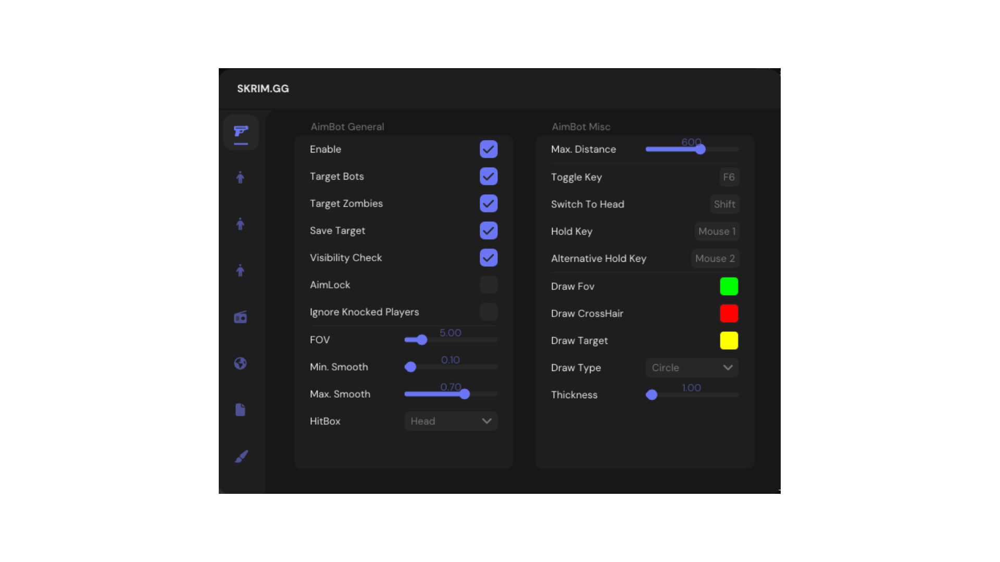The width and height of the screenshot is (1000, 562).
Task: Click the FOV slider handle
Action: (x=422, y=340)
